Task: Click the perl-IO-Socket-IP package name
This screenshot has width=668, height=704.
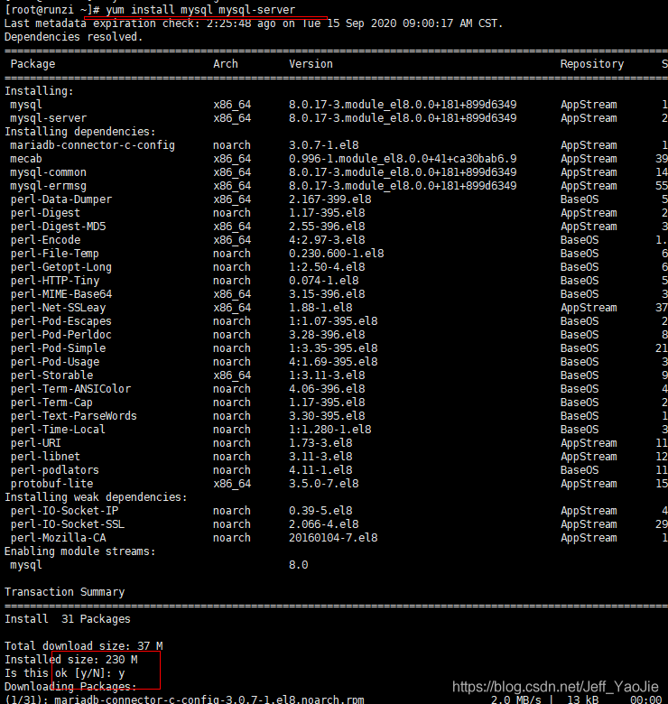Action: (64, 511)
